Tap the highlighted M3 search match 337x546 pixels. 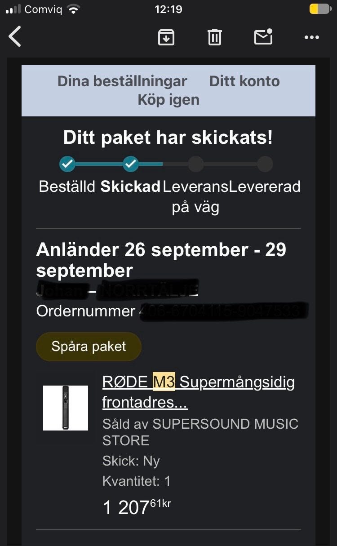(164, 382)
